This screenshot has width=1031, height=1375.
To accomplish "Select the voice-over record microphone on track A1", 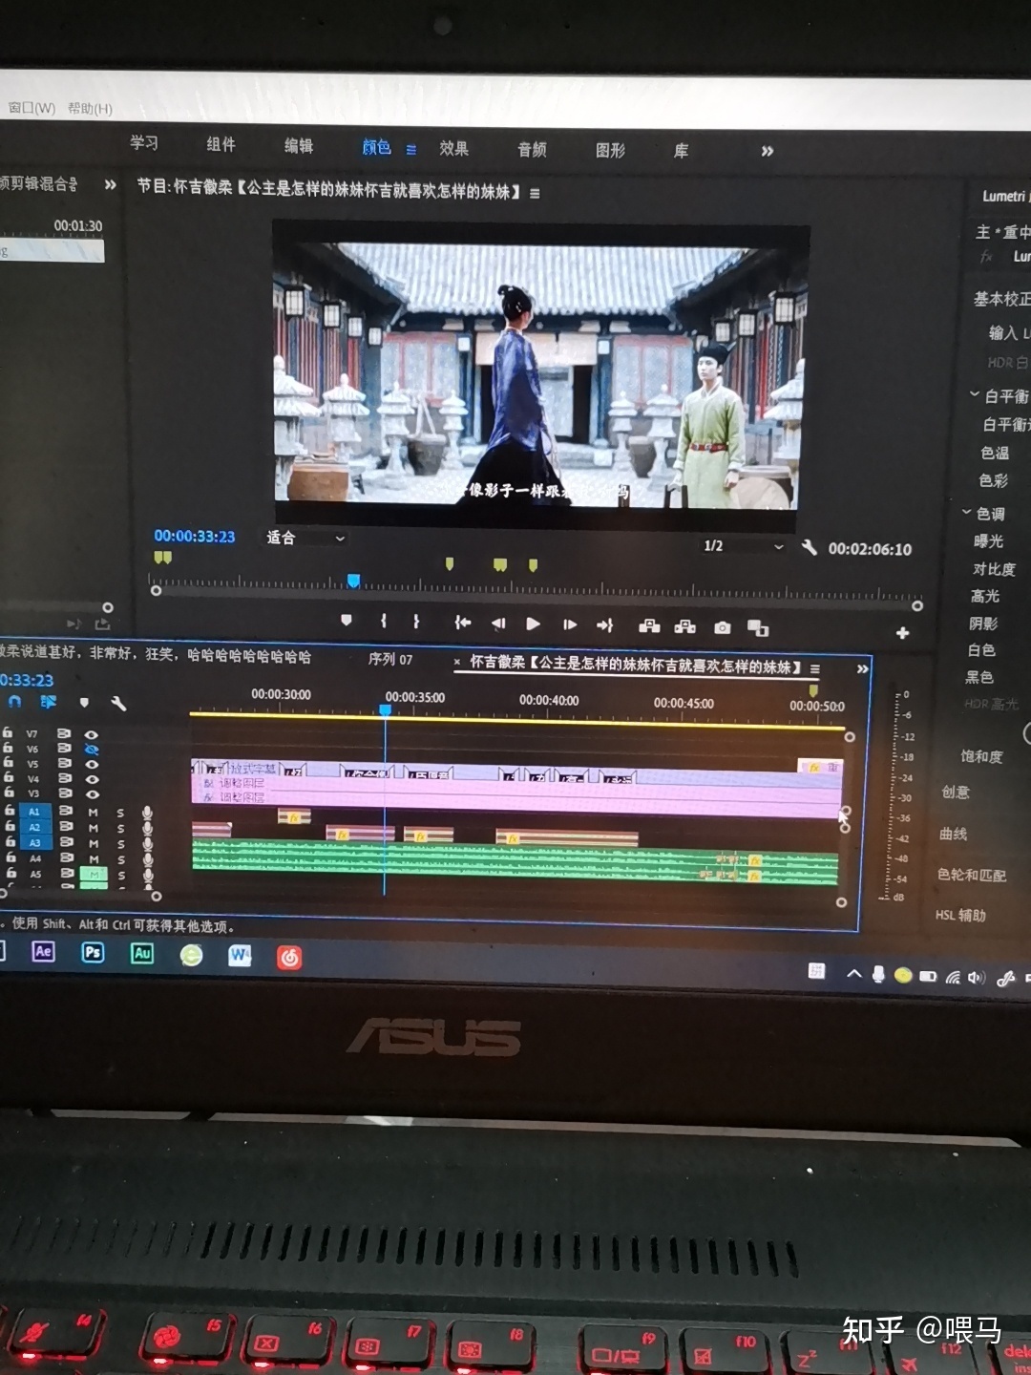I will [x=148, y=814].
